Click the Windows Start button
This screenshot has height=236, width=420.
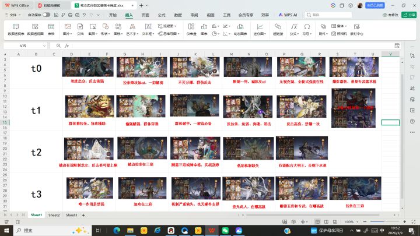pos(6,230)
